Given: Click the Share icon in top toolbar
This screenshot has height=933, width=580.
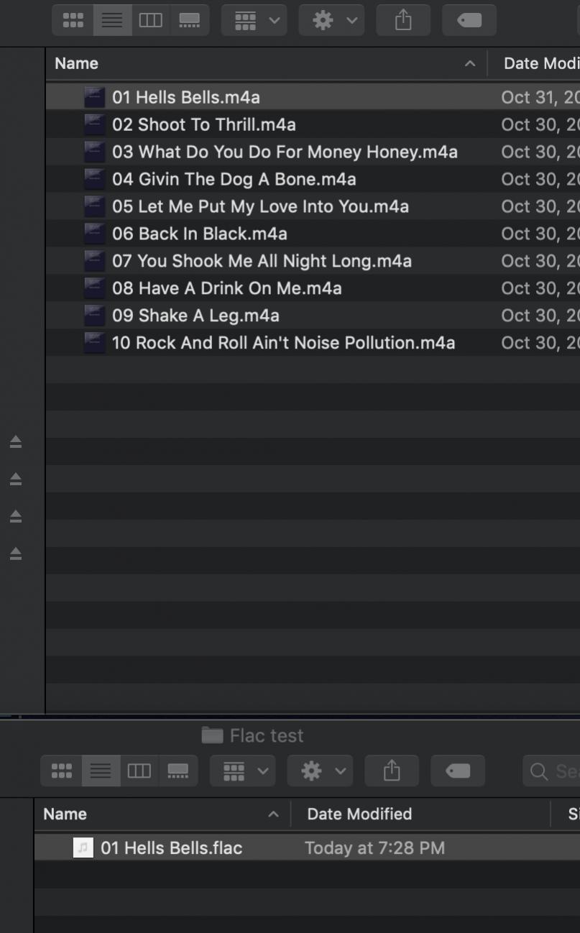Looking at the screenshot, I should [x=403, y=20].
